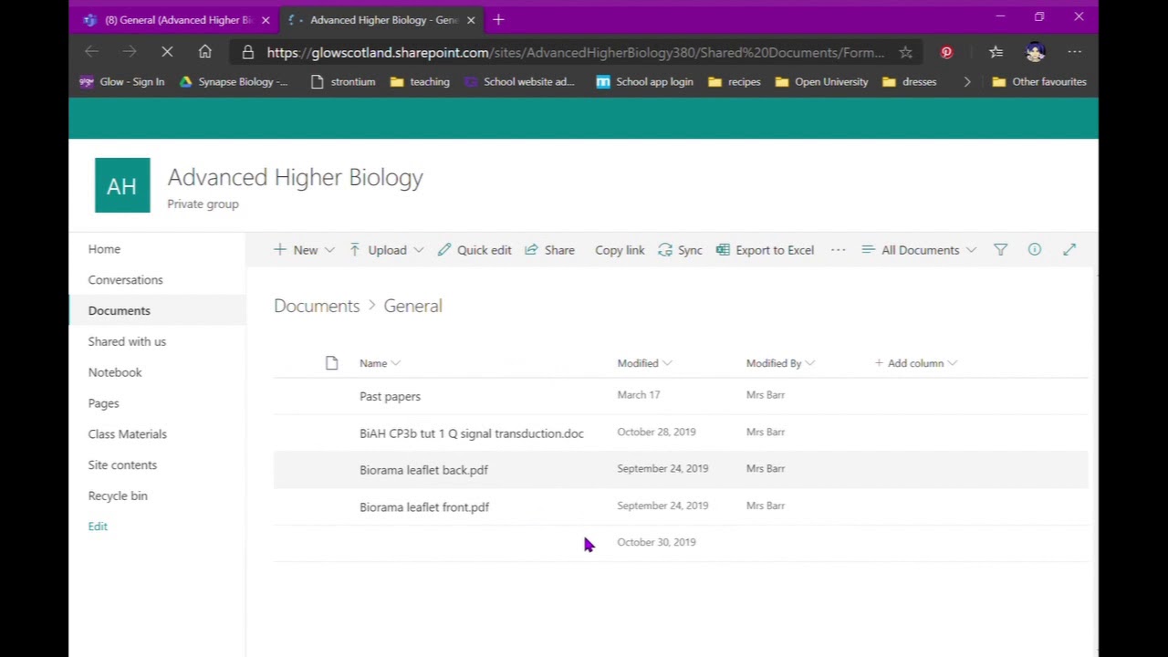Screen dimensions: 1168x657
Task: Click the browser profile avatar
Action: [x=1035, y=53]
